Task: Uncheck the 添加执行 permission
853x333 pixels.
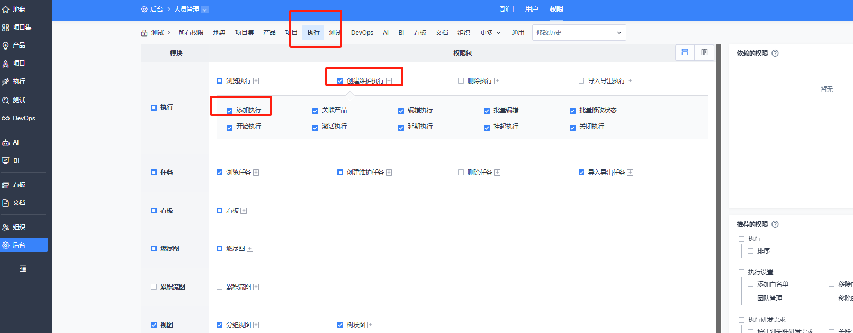Action: (229, 111)
